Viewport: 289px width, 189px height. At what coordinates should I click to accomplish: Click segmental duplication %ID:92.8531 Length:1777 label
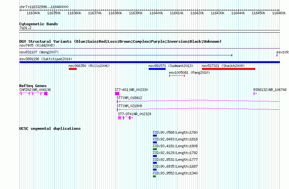[x=175, y=160]
